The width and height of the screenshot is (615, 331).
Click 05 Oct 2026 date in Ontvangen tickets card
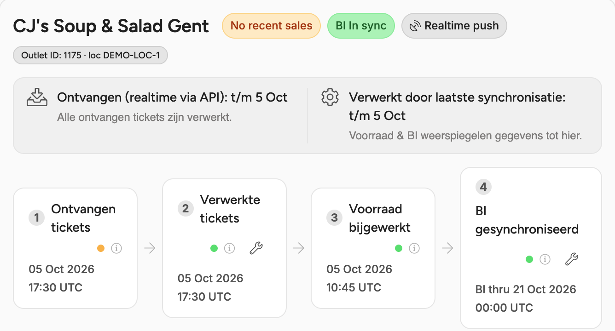click(x=62, y=269)
